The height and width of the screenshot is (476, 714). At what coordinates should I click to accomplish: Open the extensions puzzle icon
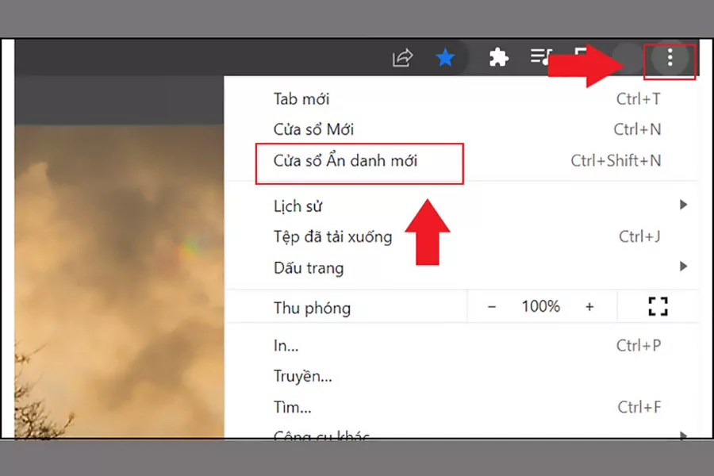tap(499, 58)
